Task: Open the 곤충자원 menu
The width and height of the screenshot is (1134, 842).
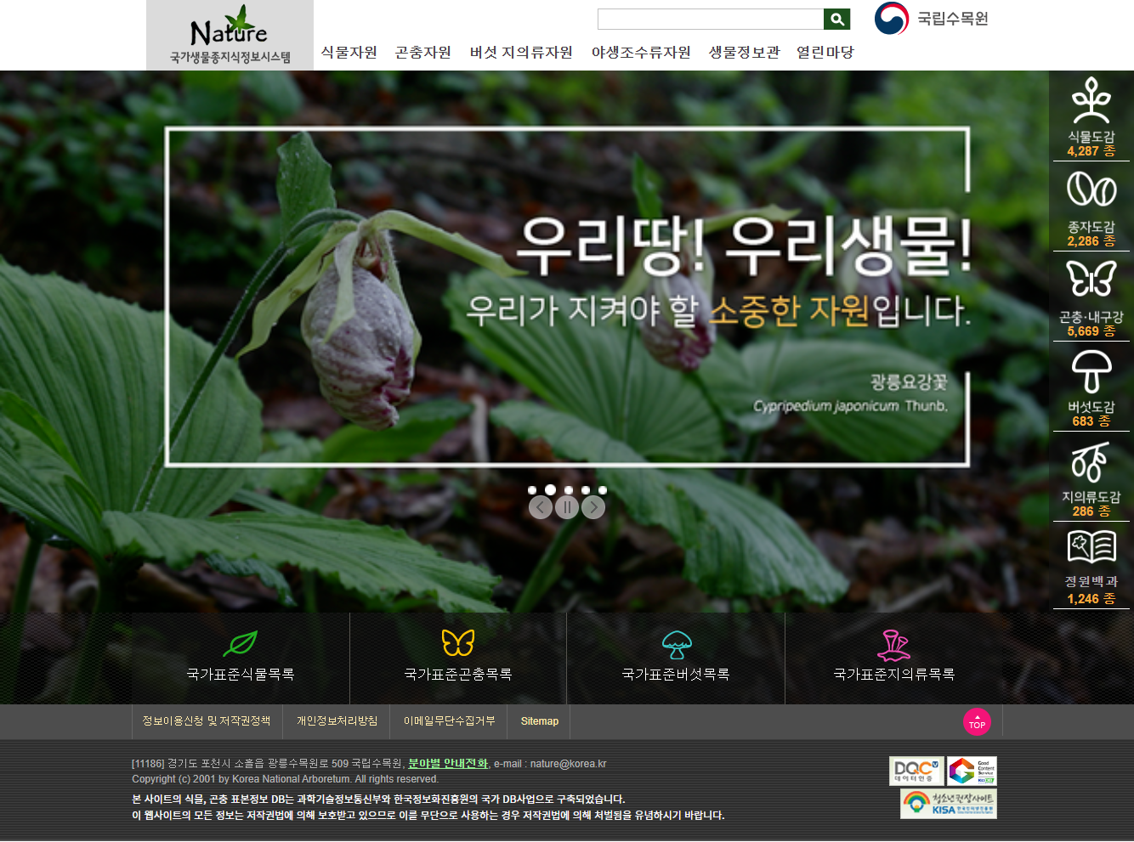Action: point(422,53)
